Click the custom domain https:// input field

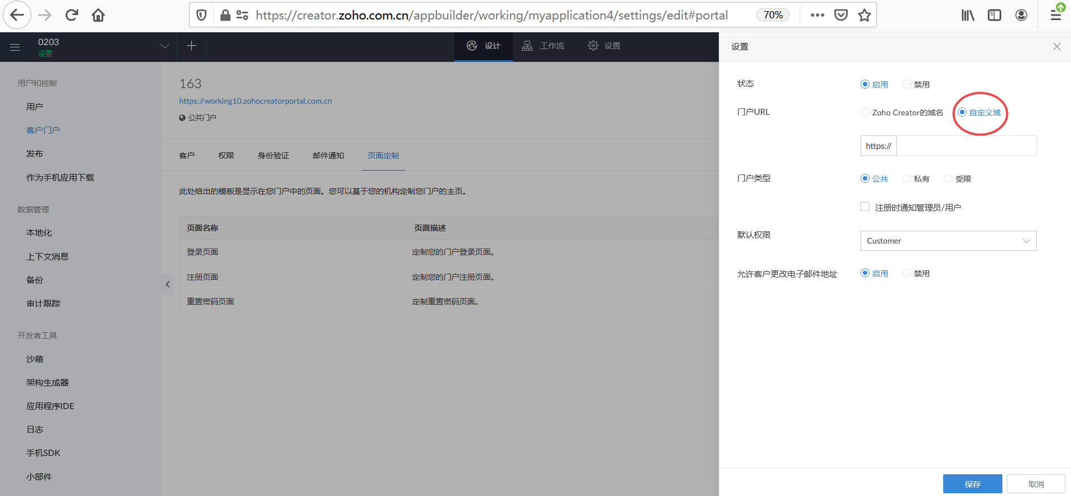tap(966, 146)
